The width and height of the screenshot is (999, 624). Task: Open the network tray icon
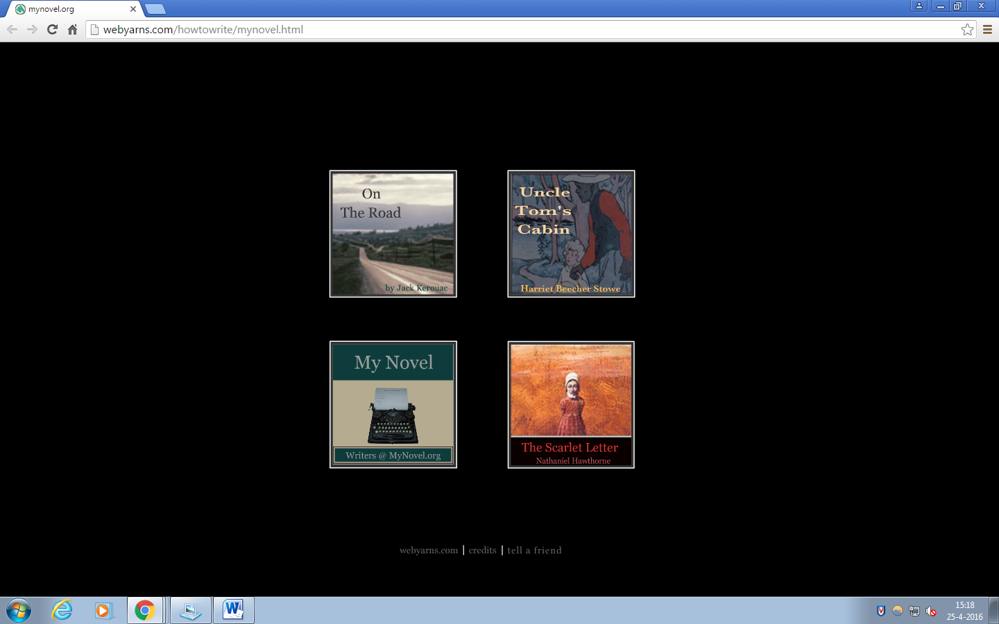pos(914,611)
